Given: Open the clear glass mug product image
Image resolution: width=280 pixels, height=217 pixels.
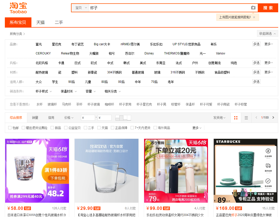Looking at the screenshot, I should click(107, 171).
